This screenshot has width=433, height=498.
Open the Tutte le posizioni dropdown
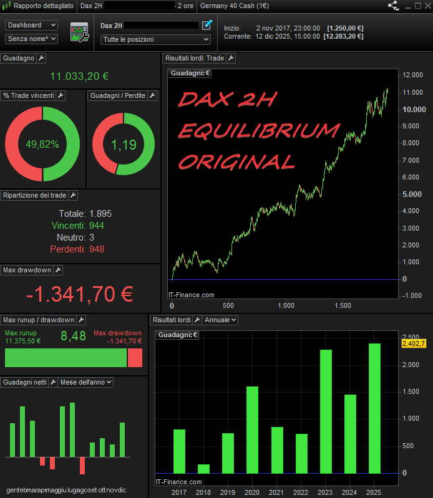click(155, 39)
